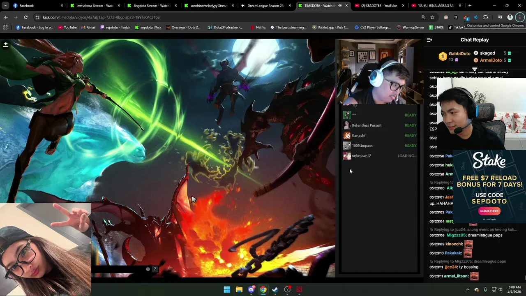Image resolution: width=526 pixels, height=296 pixels.
Task: Click skagod in the chat leaderboard
Action: tap(487, 53)
